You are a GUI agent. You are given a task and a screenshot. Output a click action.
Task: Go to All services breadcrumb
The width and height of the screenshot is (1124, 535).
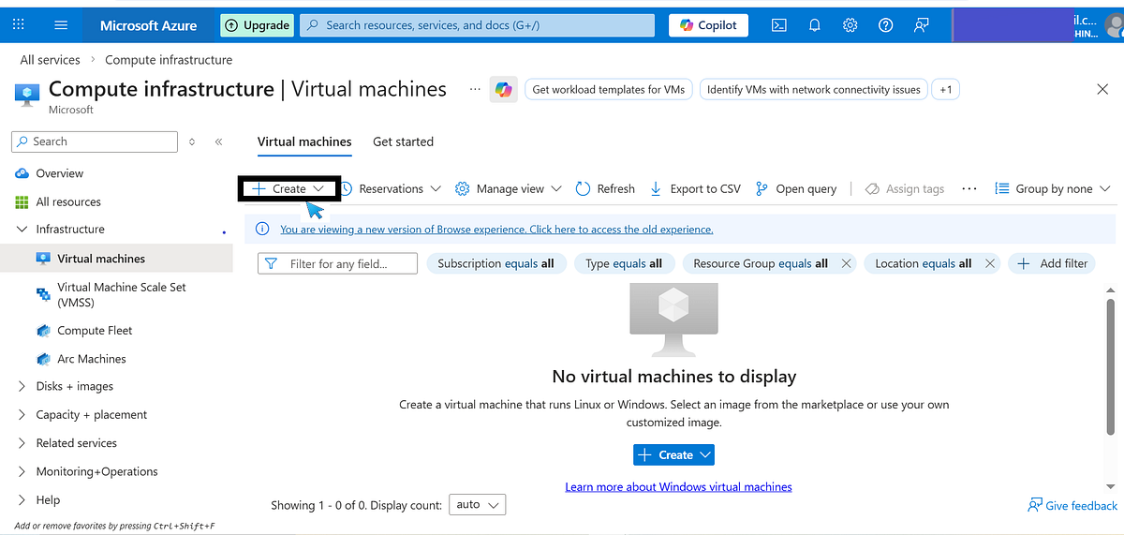(x=50, y=60)
